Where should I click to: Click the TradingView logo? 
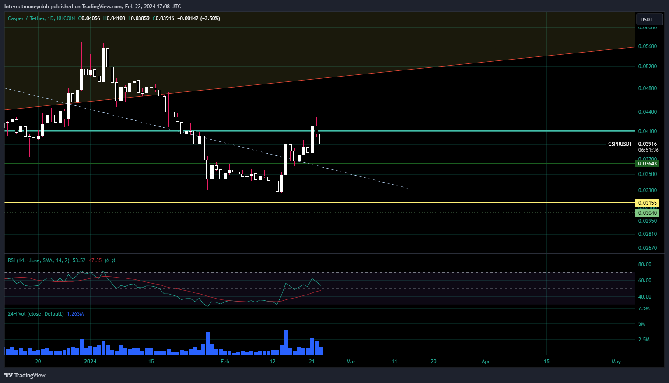click(x=25, y=375)
